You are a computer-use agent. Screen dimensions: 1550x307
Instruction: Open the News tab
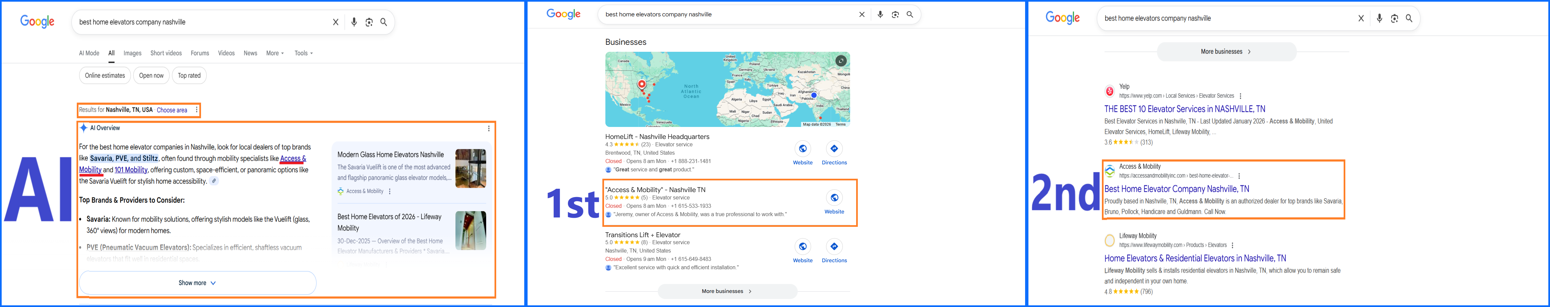point(250,53)
